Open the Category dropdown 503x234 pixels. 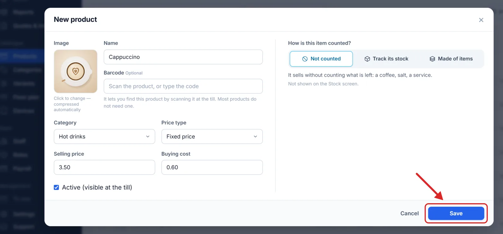(104, 136)
